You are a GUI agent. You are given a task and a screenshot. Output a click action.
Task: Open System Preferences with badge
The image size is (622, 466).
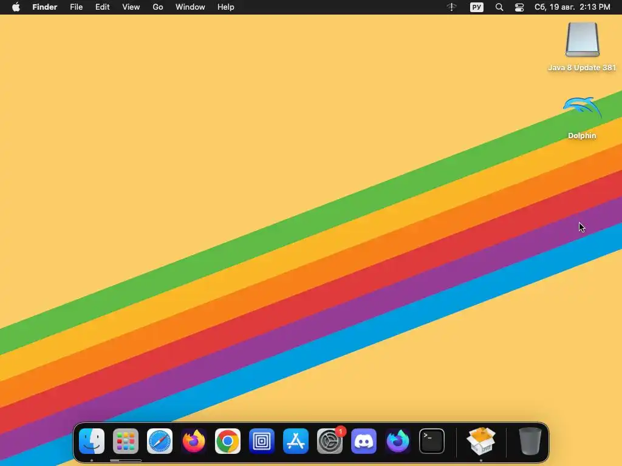tap(330, 441)
